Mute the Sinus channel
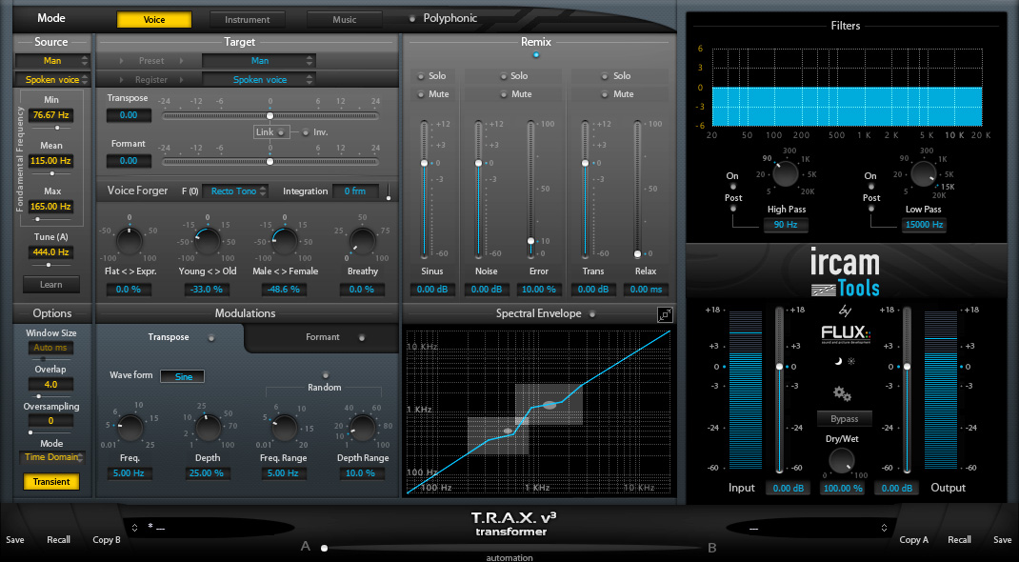1019x562 pixels. coord(421,94)
